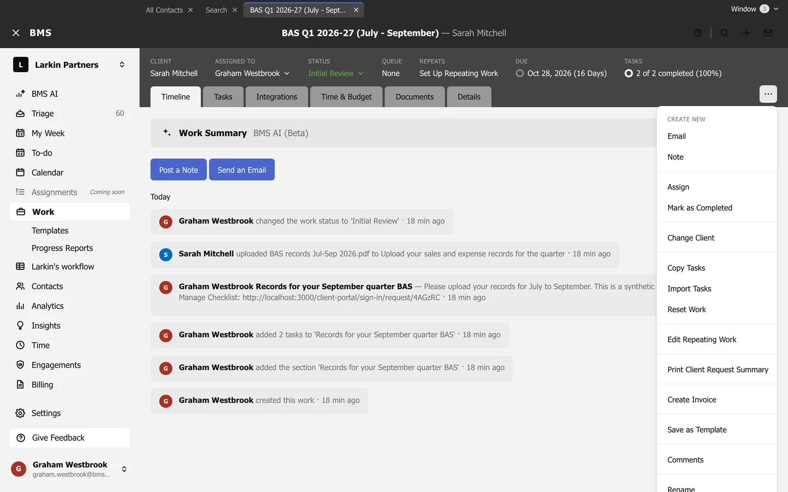The width and height of the screenshot is (788, 492).
Task: Select Change Client menu item
Action: (x=717, y=238)
